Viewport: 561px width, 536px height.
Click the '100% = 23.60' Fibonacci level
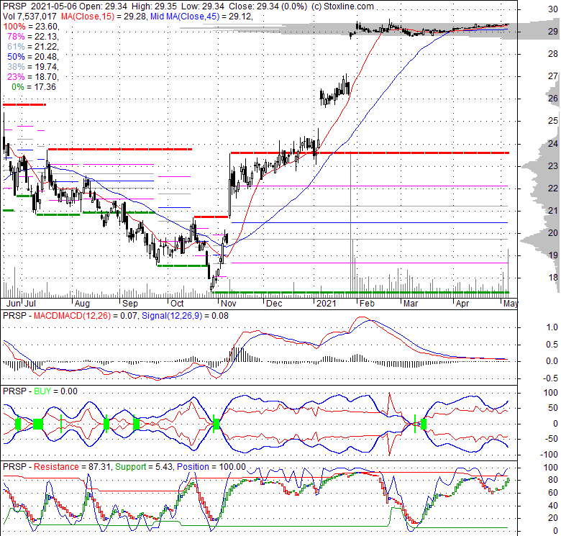tap(31, 27)
